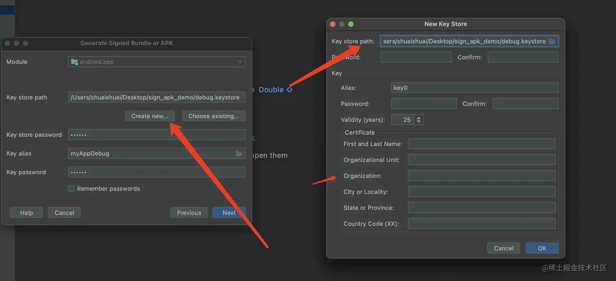
Task: Click the Choose existing... button
Action: tap(214, 116)
